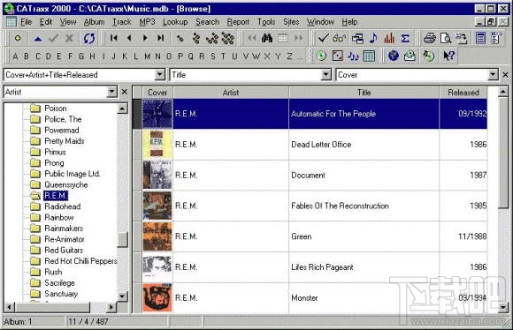Open Find with the binoculars icon
The height and width of the screenshot is (330, 513).
coord(267,38)
